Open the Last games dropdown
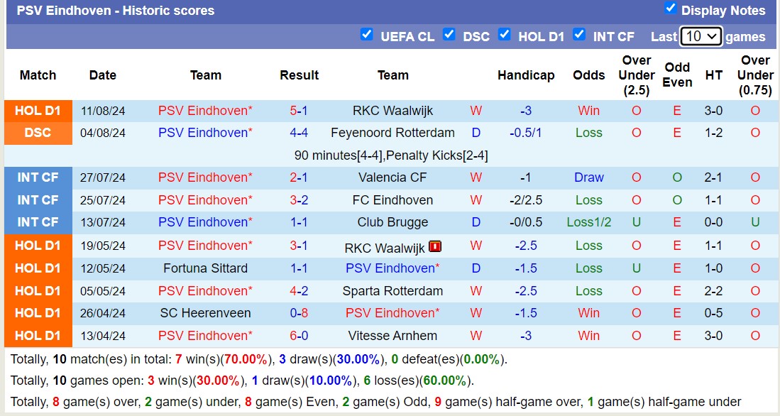 [701, 35]
